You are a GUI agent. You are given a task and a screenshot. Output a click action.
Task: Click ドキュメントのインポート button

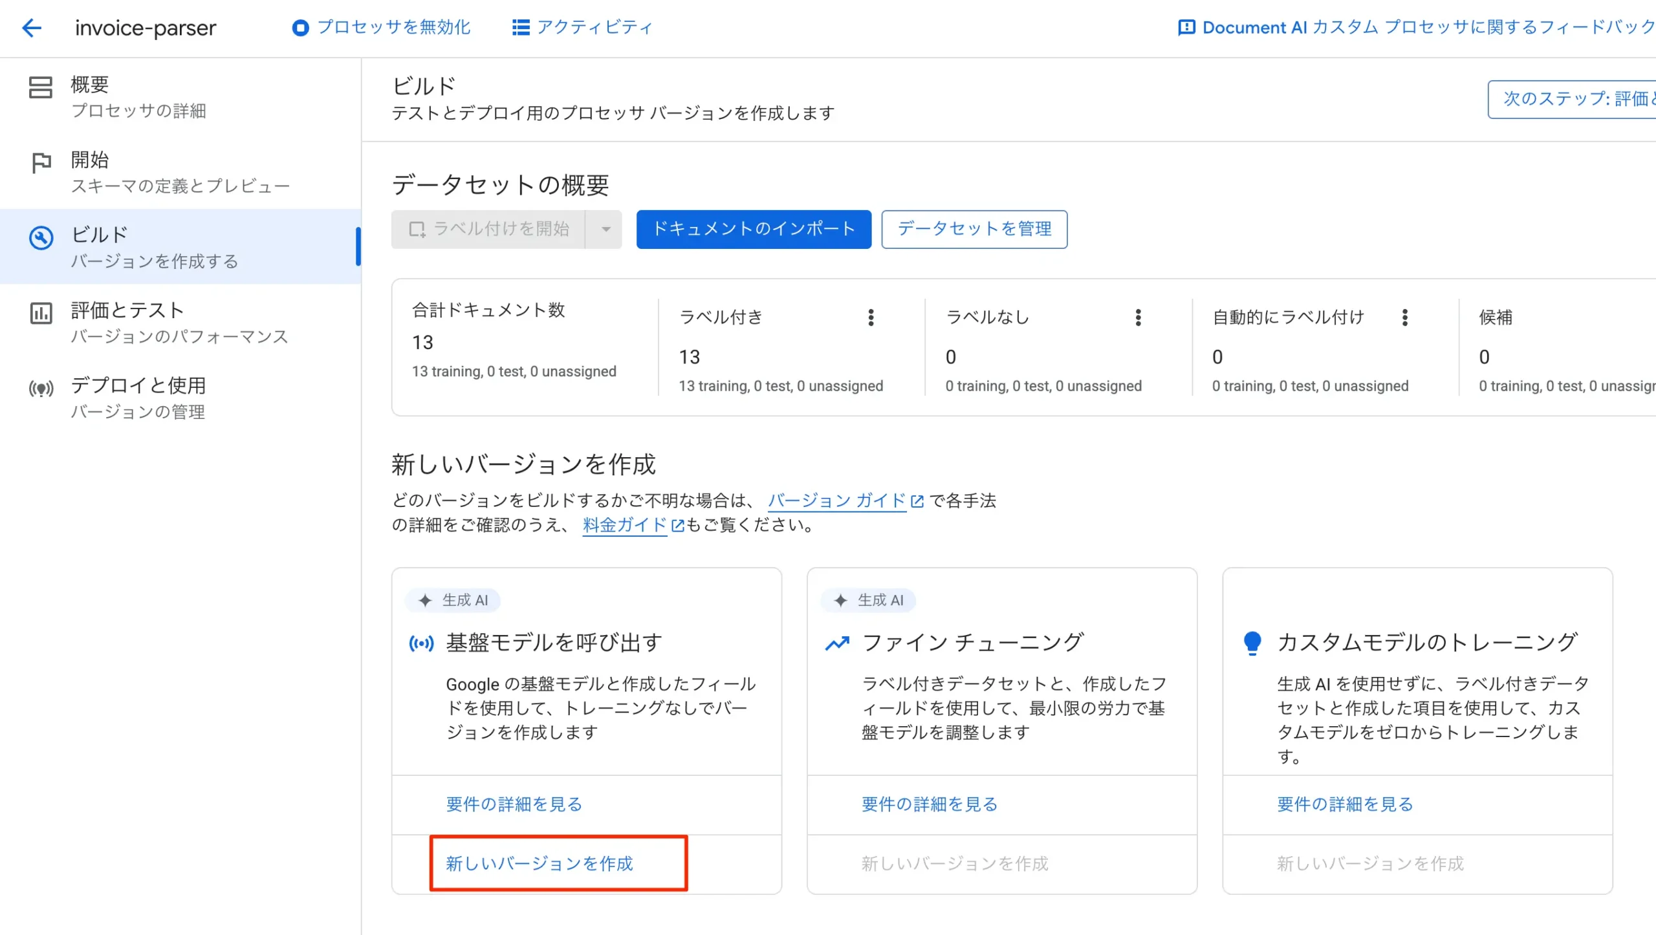pyautogui.click(x=753, y=229)
